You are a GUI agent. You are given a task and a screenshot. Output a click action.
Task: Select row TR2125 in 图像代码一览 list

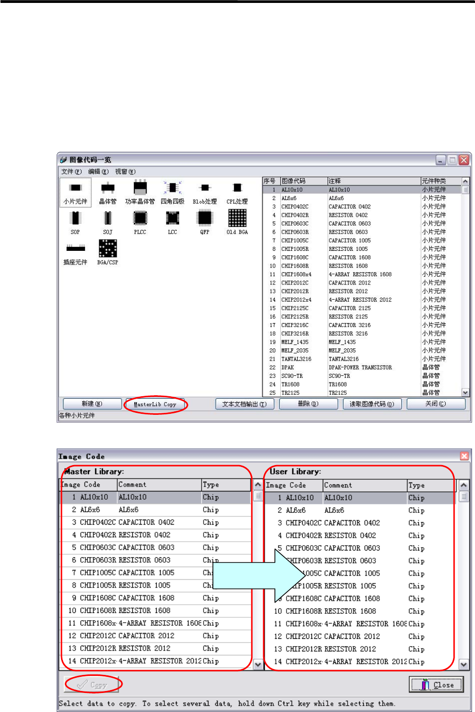[362, 393]
